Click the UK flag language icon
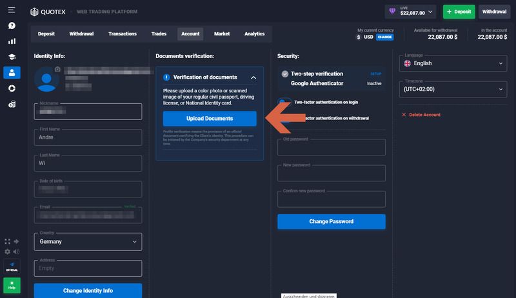Image resolution: width=516 pixels, height=298 pixels. tap(408, 63)
